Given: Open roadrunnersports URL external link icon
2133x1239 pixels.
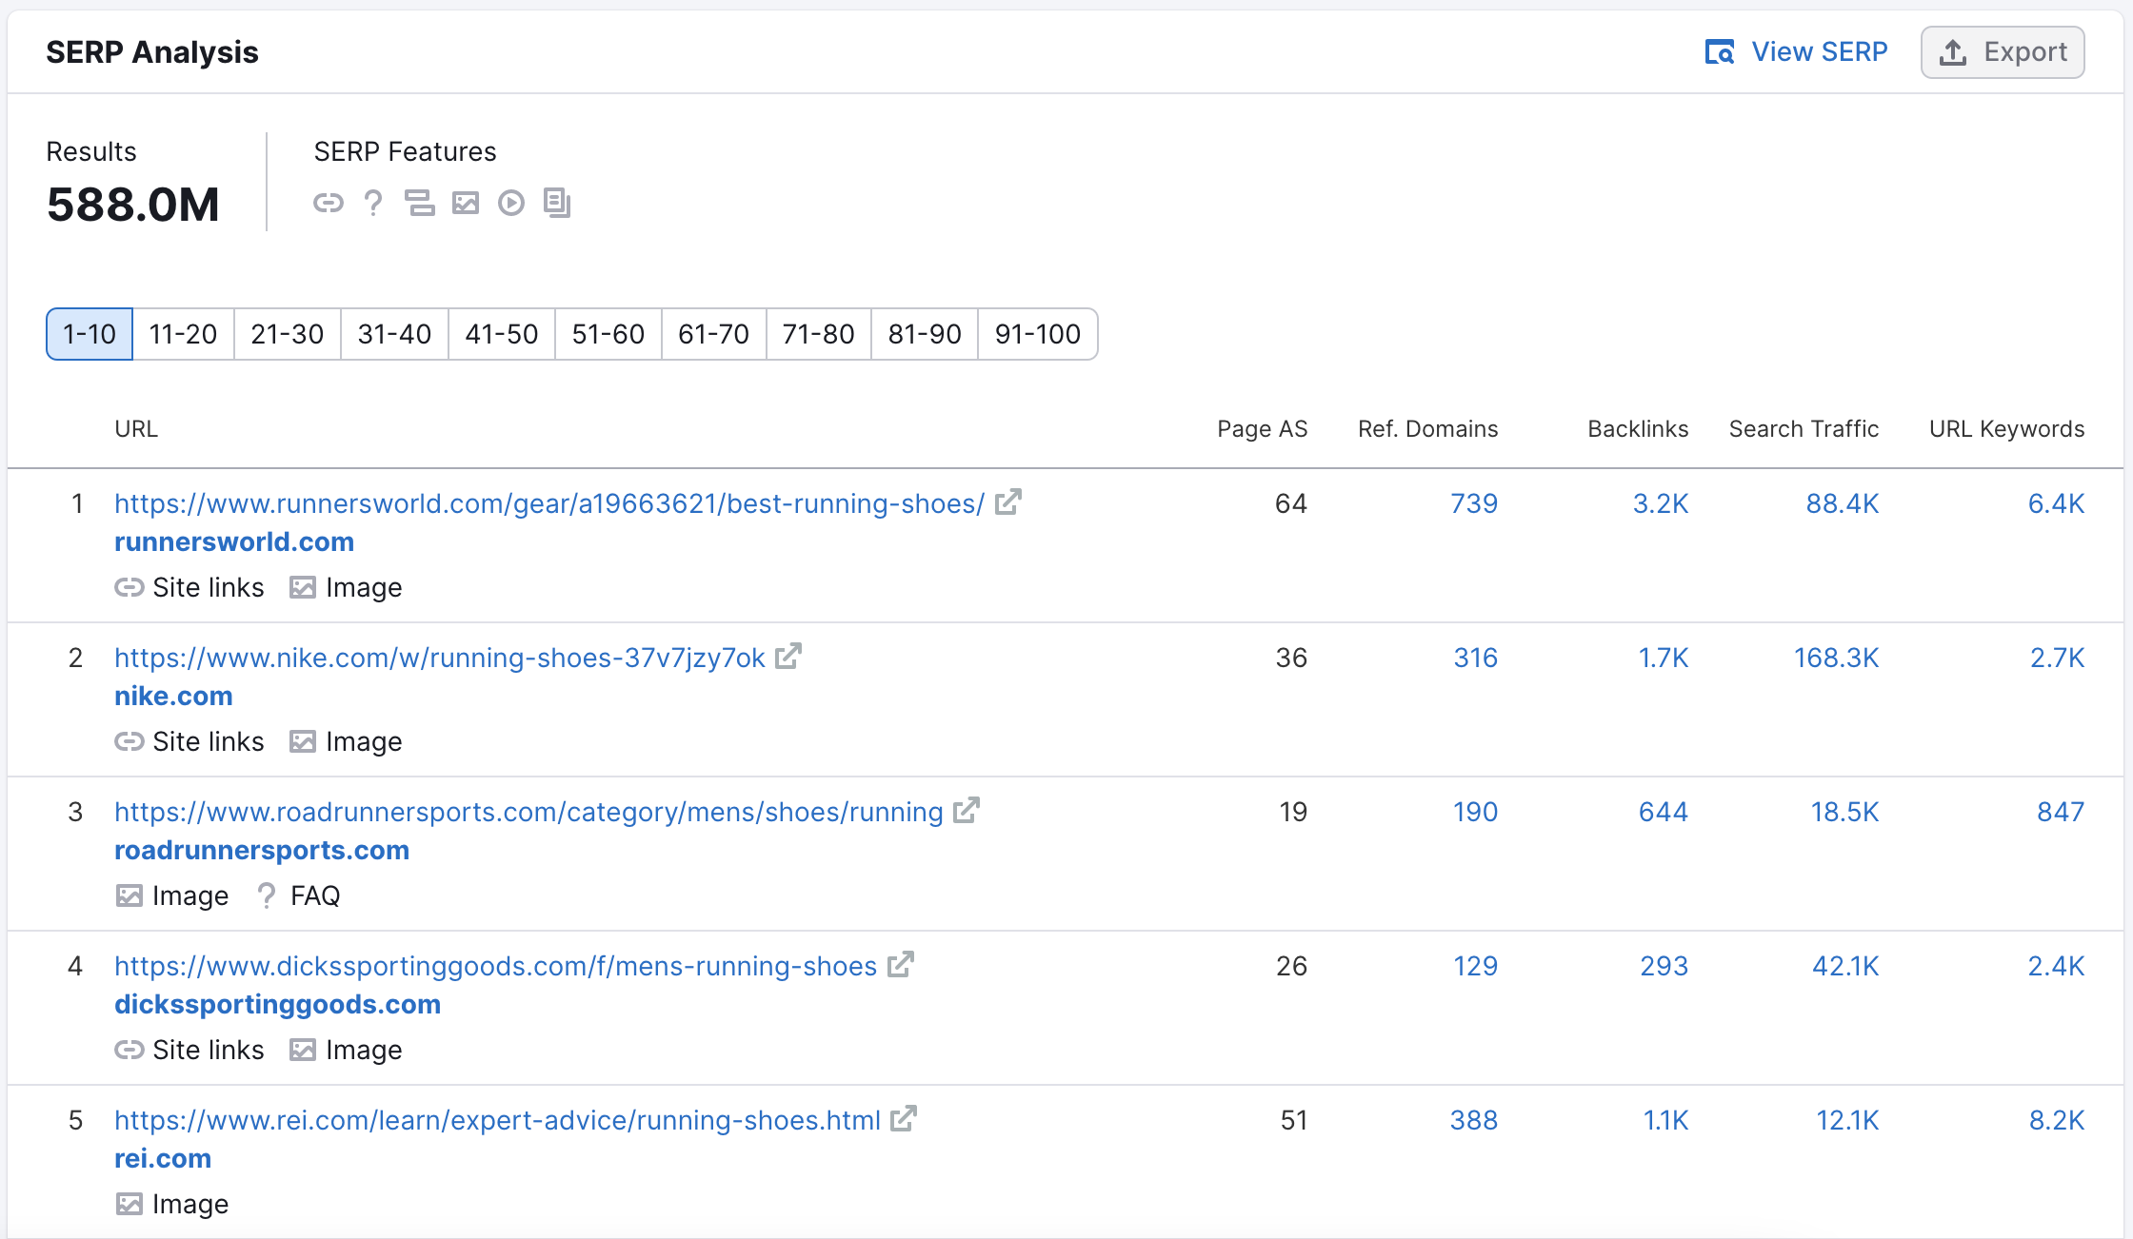Looking at the screenshot, I should pos(967,810).
